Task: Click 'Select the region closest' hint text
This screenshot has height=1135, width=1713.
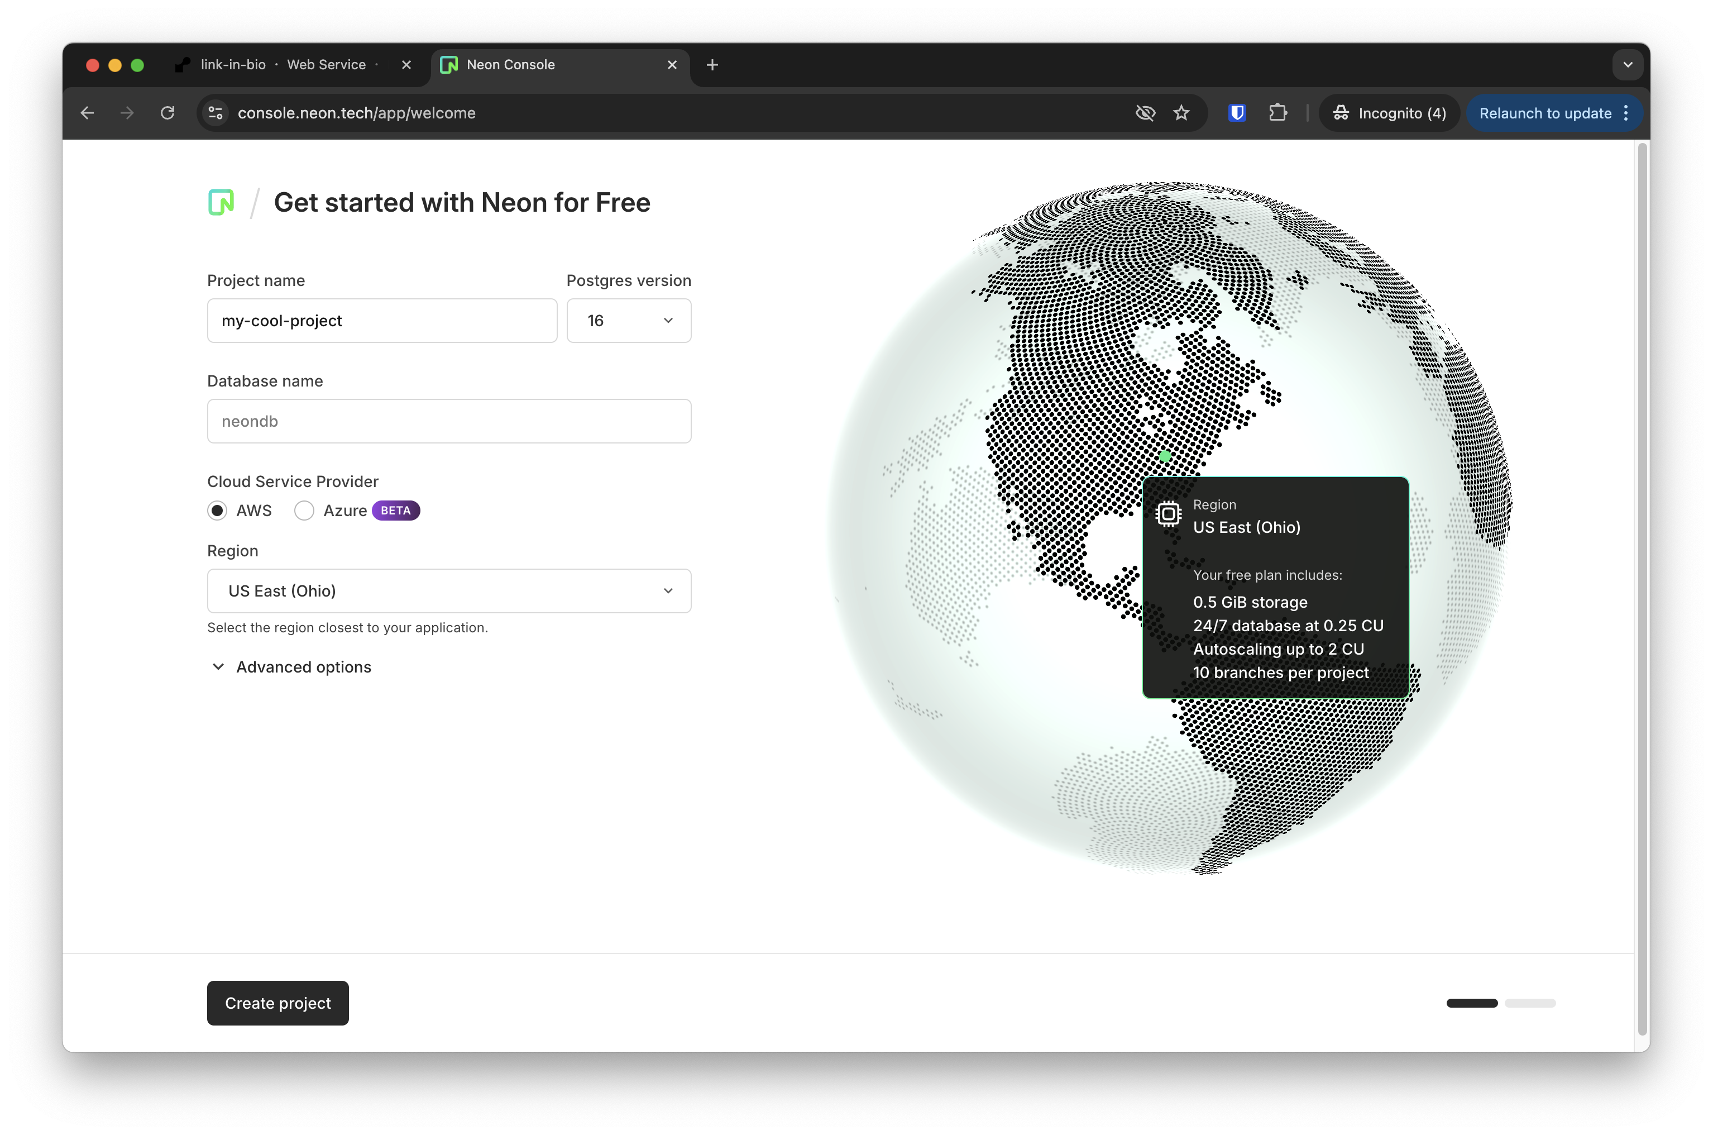Action: [x=347, y=628]
